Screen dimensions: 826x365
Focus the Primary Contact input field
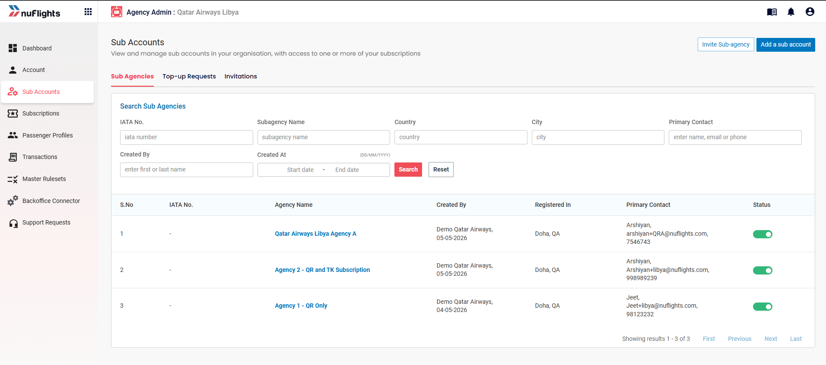(735, 137)
